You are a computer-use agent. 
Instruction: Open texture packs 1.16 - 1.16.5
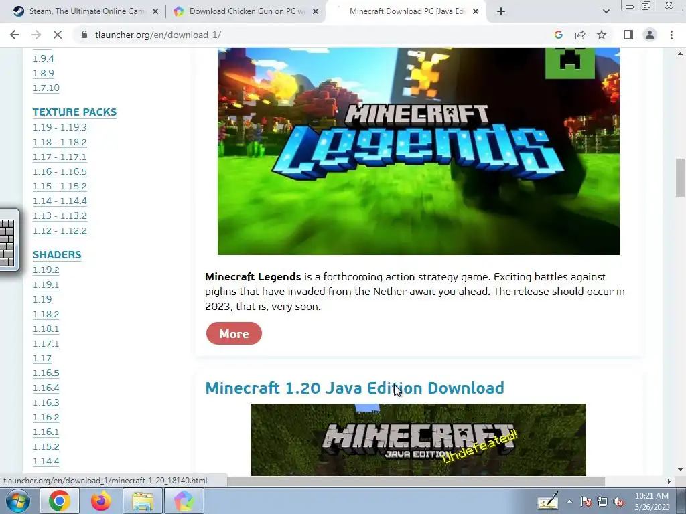point(60,172)
